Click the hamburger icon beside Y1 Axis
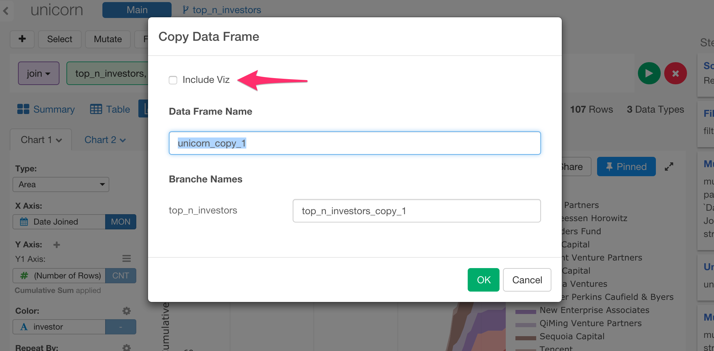 click(127, 258)
